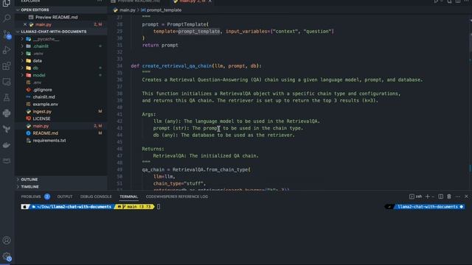Switch to the PROBLEMS tab

coord(31,197)
